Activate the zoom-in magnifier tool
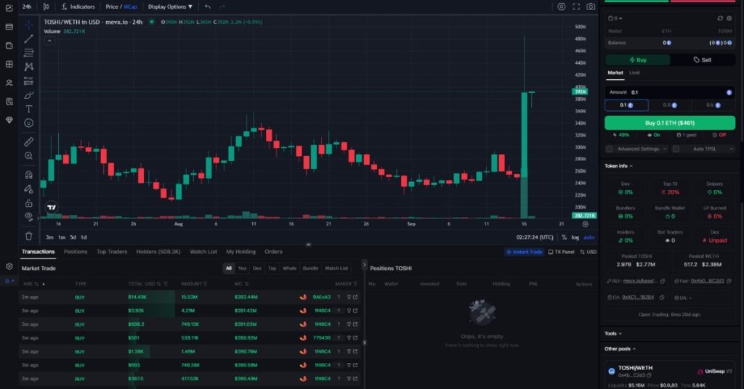744x389 pixels. pos(28,156)
